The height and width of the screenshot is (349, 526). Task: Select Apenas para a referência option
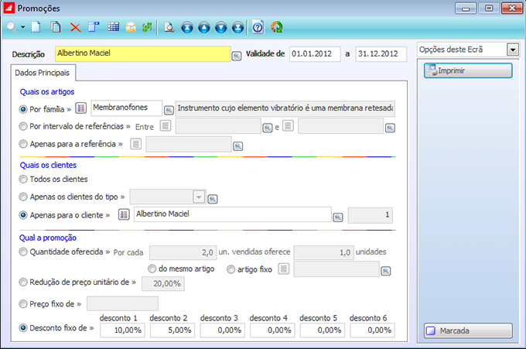23,144
